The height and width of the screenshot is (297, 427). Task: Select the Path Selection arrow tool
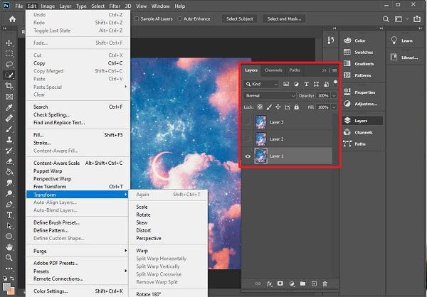tap(9, 226)
